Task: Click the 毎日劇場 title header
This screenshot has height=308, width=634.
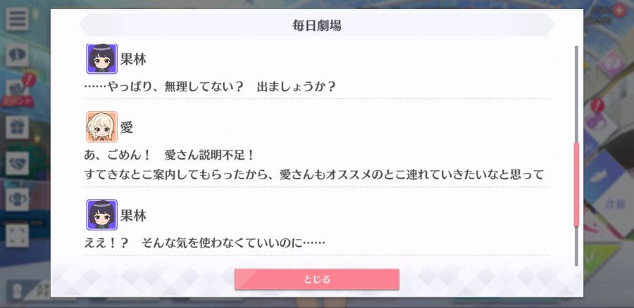Action: (316, 25)
